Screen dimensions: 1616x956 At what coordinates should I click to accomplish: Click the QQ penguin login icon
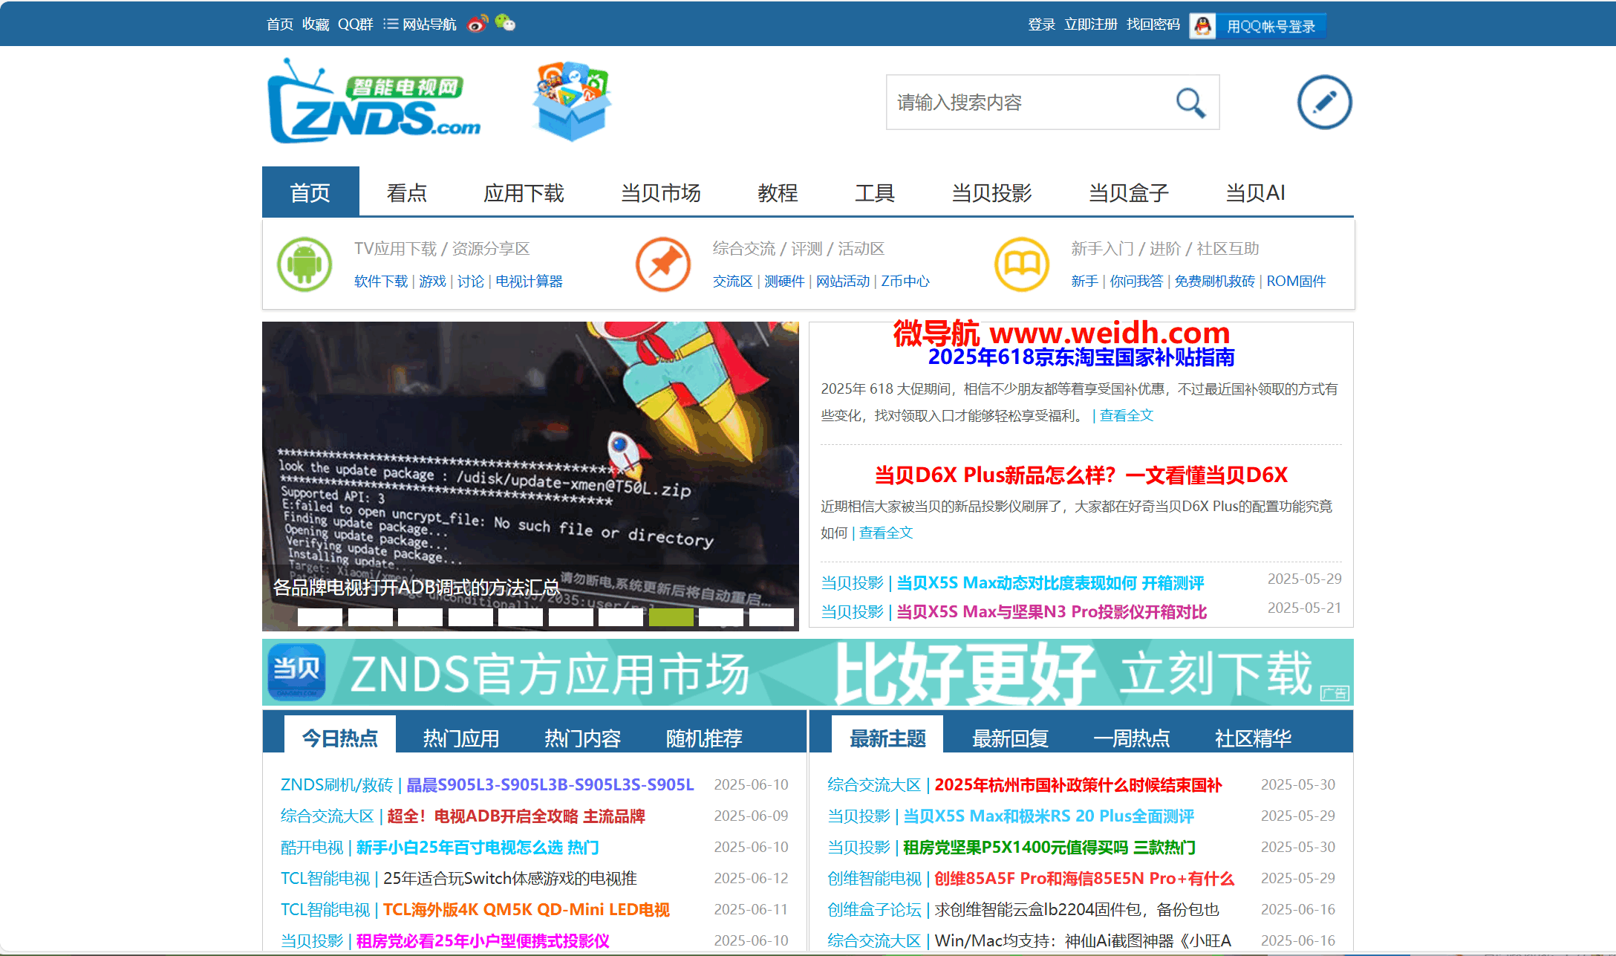pyautogui.click(x=1202, y=26)
